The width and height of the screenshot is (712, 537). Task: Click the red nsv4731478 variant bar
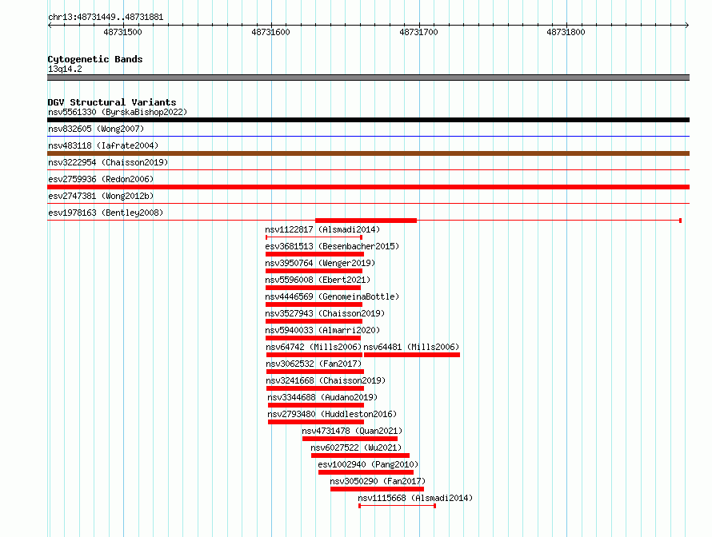pos(350,439)
